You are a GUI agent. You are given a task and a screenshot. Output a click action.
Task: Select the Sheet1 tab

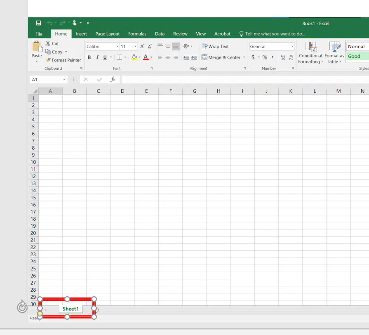71,309
